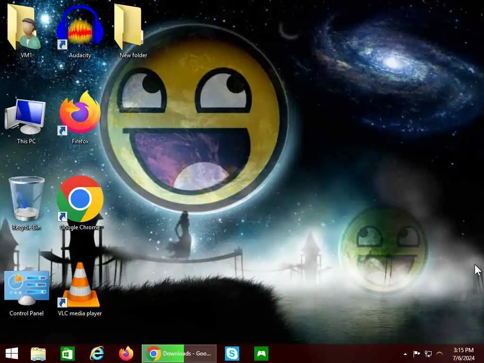Click the This PC label text
This screenshot has width=484, height=363.
tap(26, 141)
